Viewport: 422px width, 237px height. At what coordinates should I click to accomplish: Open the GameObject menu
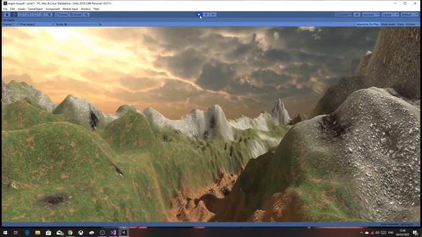click(x=35, y=9)
